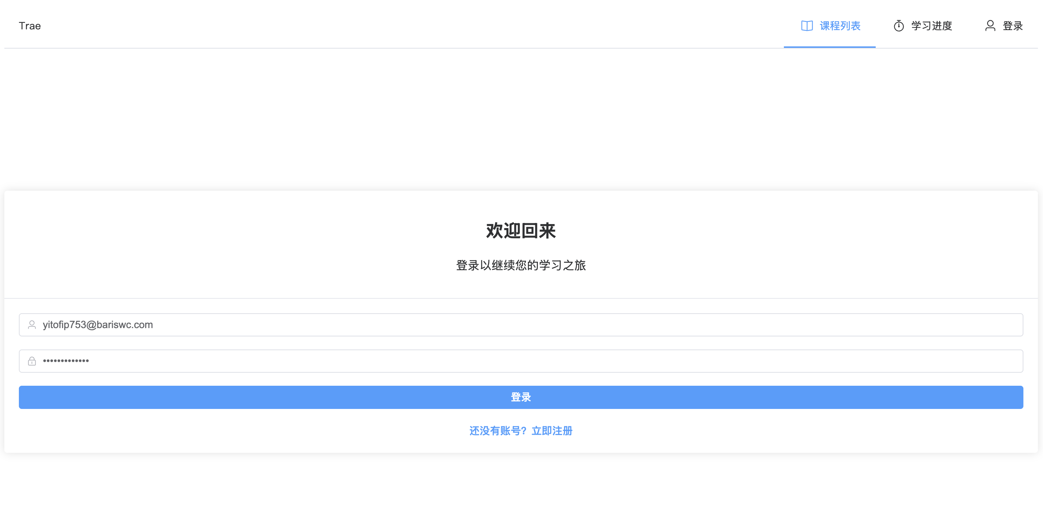
Task: Click the lock icon inside the password field
Action: (32, 361)
